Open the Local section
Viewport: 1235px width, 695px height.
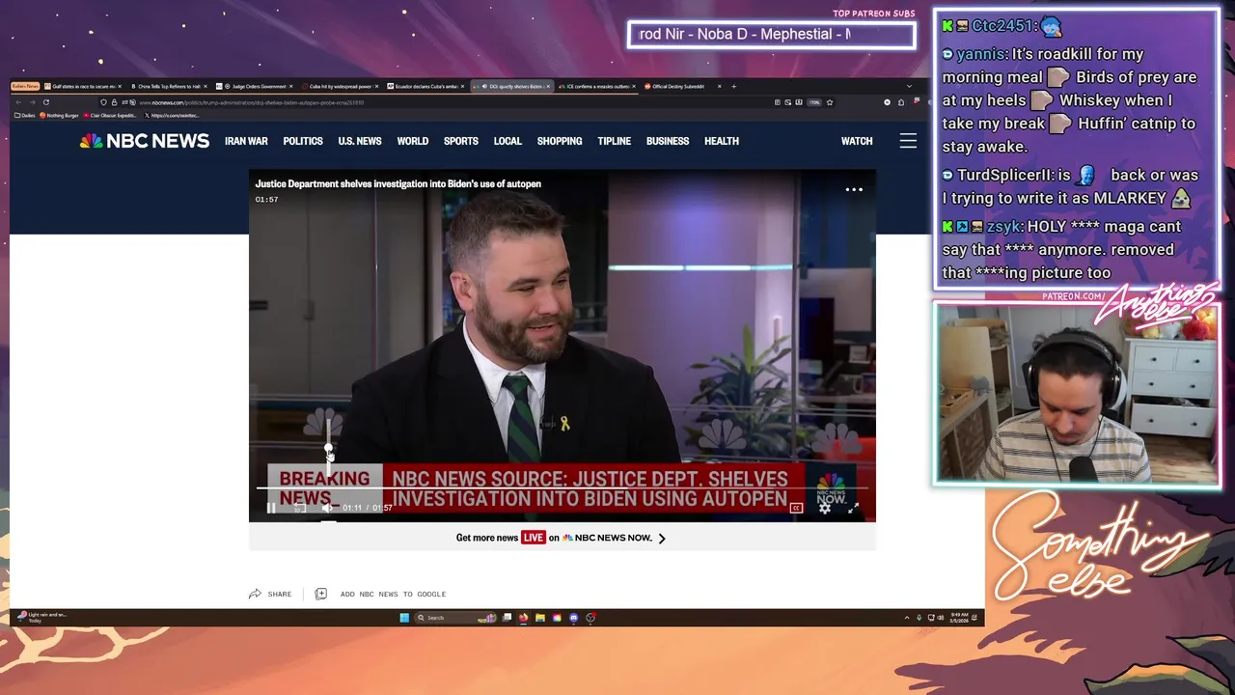pos(508,141)
